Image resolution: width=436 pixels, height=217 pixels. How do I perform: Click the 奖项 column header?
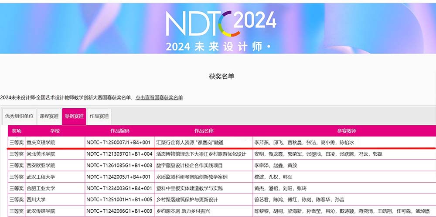point(17,130)
